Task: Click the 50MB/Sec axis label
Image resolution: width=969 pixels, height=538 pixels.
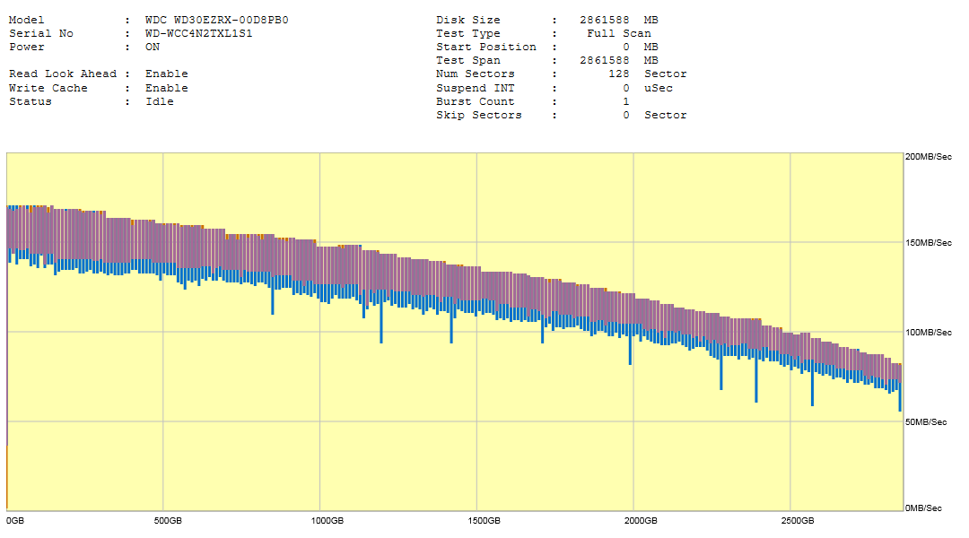Action: pos(928,421)
